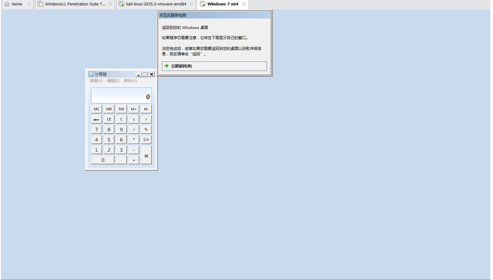This screenshot has height=280, width=493.
Task: Click digit 2 on calculator
Action: (109, 150)
